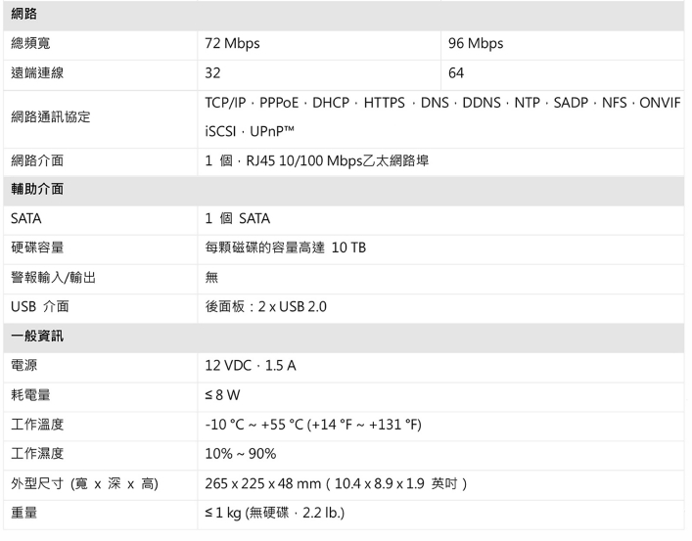This screenshot has width=692, height=541.
Task: Click the 後面板 2 x USB 2.0 value
Action: click(265, 306)
